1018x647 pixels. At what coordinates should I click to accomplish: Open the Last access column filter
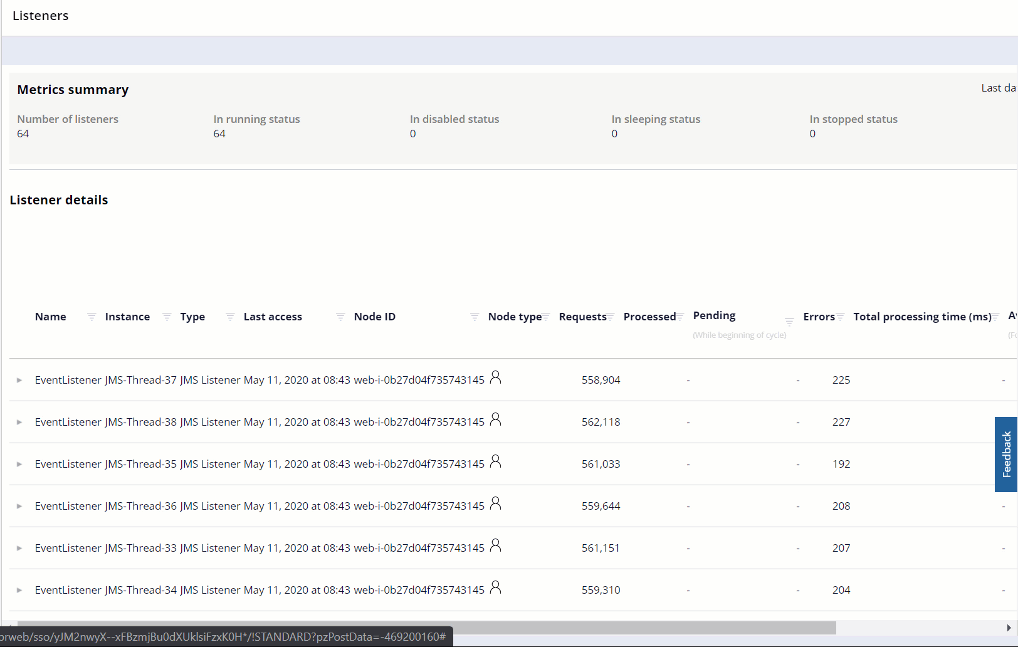click(x=340, y=317)
